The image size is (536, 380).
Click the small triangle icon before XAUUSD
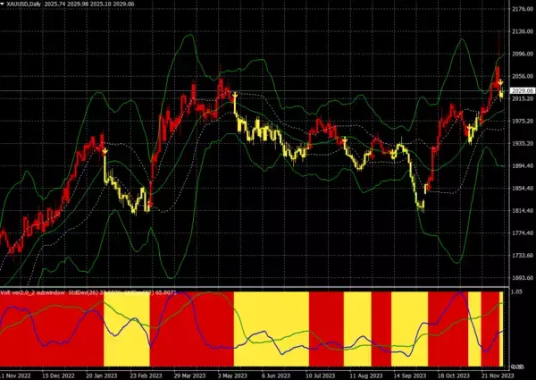(4, 5)
